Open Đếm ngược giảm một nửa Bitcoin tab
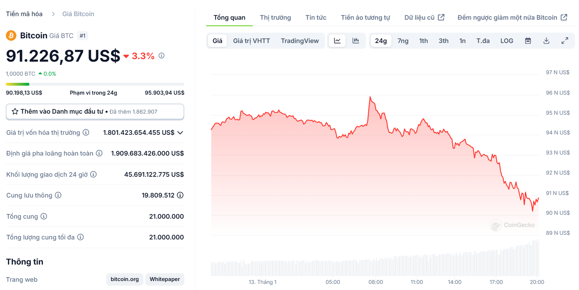The height and width of the screenshot is (290, 579). [512, 18]
